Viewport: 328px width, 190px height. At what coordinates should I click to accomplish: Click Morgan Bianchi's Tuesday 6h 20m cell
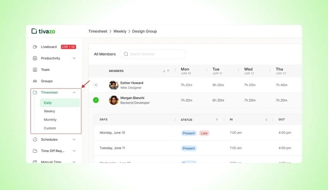218,100
